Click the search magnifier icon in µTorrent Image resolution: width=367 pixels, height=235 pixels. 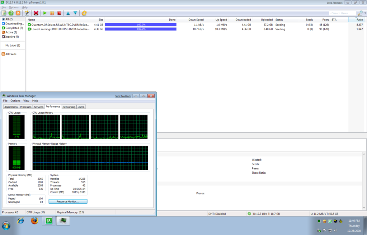point(360,13)
